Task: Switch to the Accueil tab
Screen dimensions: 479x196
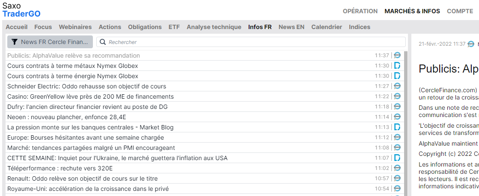Action: [x=17, y=27]
